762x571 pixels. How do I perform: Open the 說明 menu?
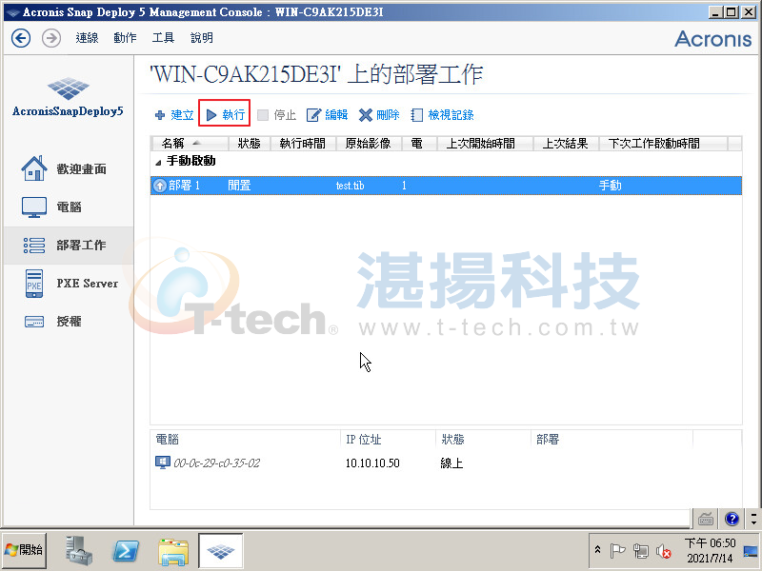tap(201, 38)
